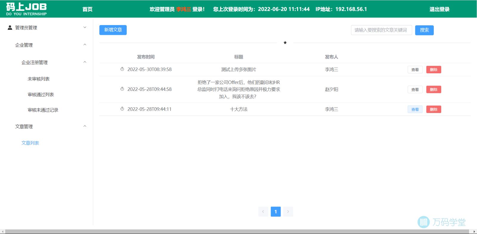Click title starting 拒绝了一家公司Offer后
477x234 pixels.
[238, 89]
